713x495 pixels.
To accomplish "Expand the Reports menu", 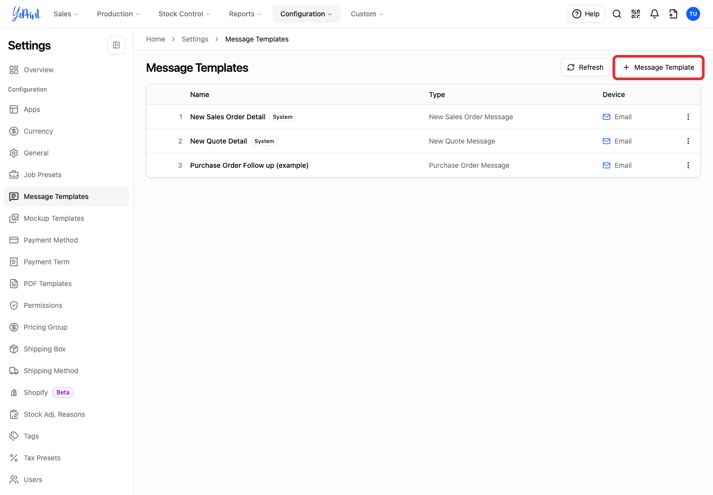I will pos(245,14).
